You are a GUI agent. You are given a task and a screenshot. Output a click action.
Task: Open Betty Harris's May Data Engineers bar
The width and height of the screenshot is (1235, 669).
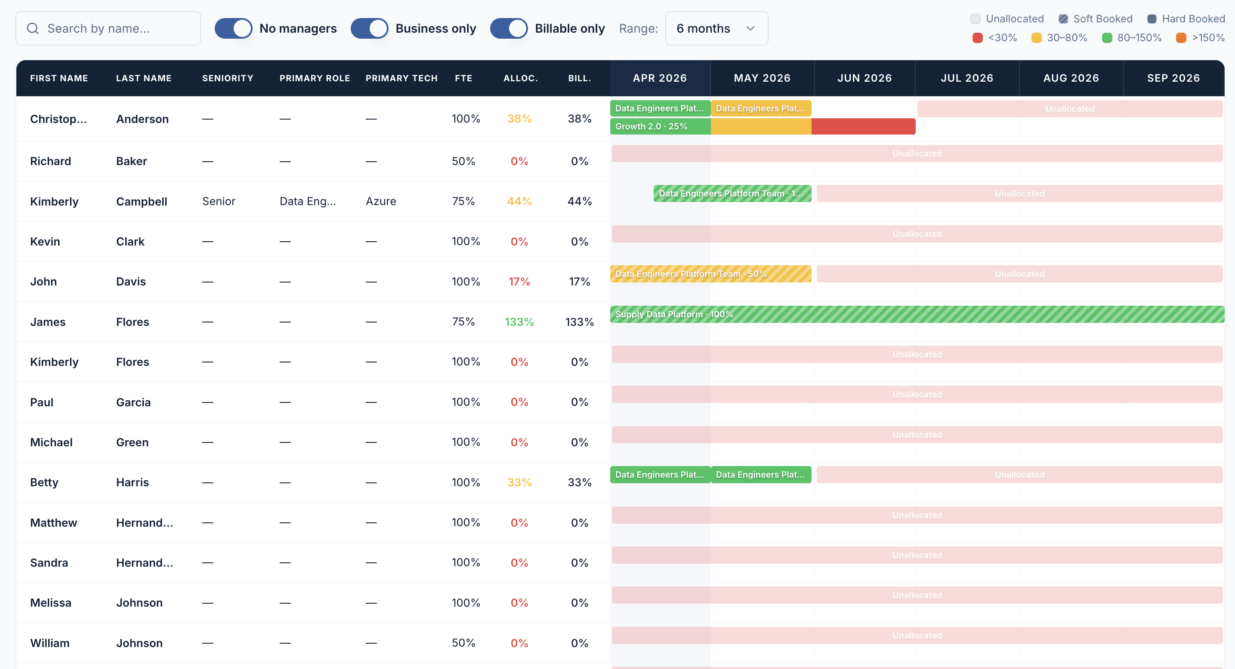(x=761, y=475)
